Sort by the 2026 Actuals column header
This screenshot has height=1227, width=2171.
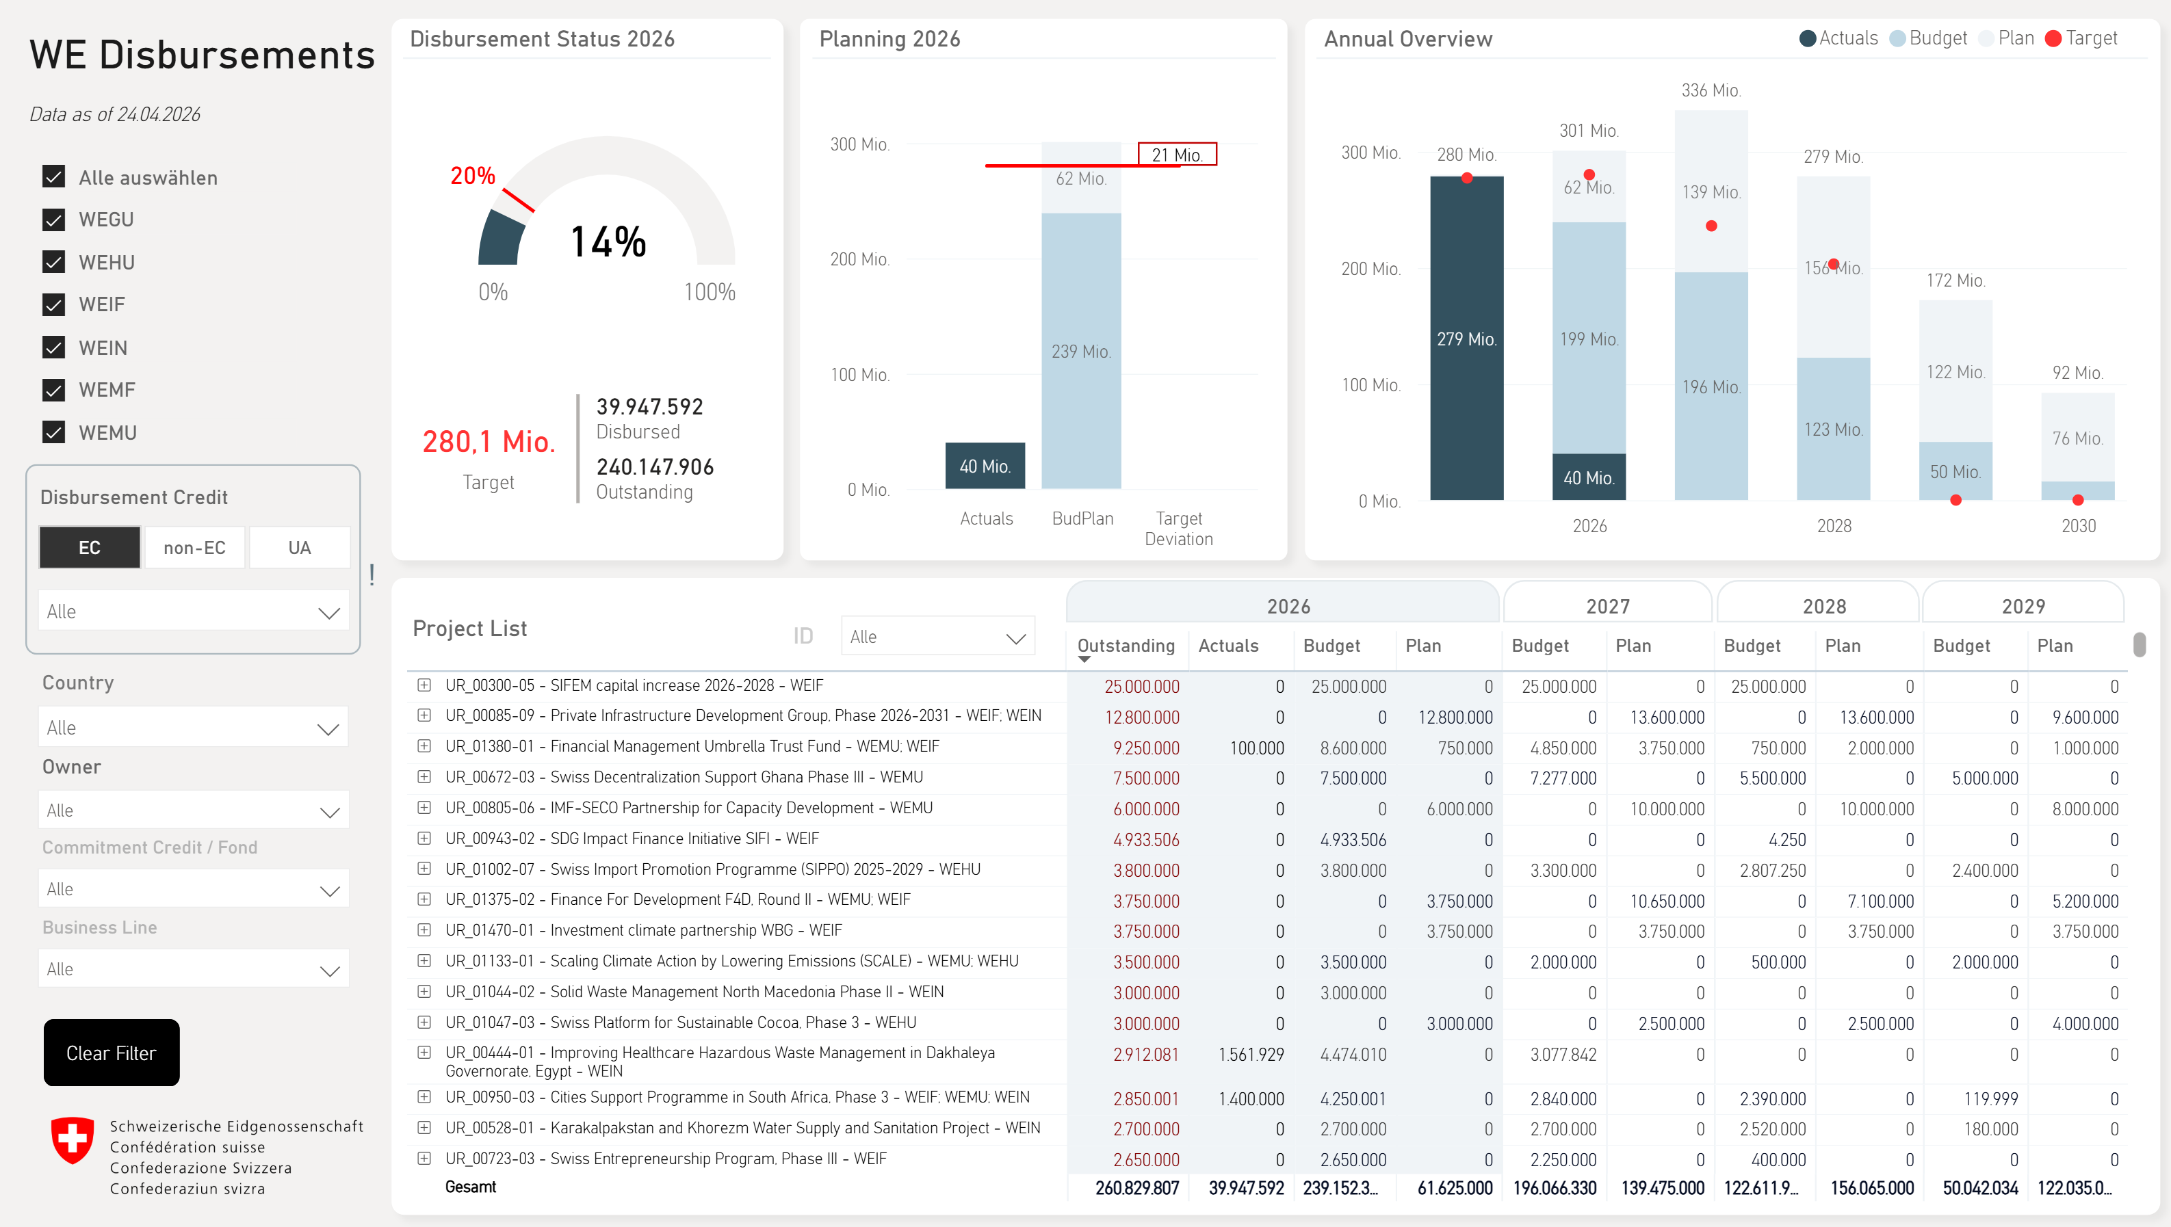[x=1228, y=646]
